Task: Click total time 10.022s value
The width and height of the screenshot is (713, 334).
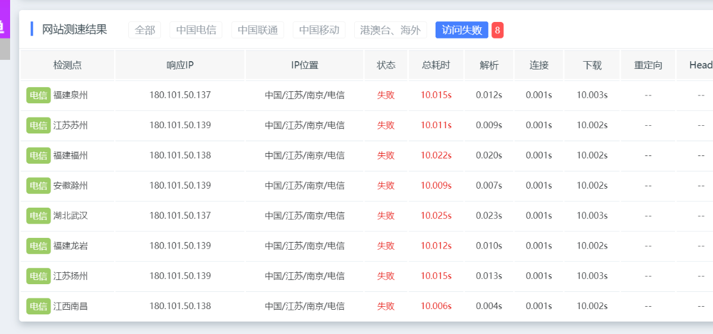Action: [x=436, y=155]
